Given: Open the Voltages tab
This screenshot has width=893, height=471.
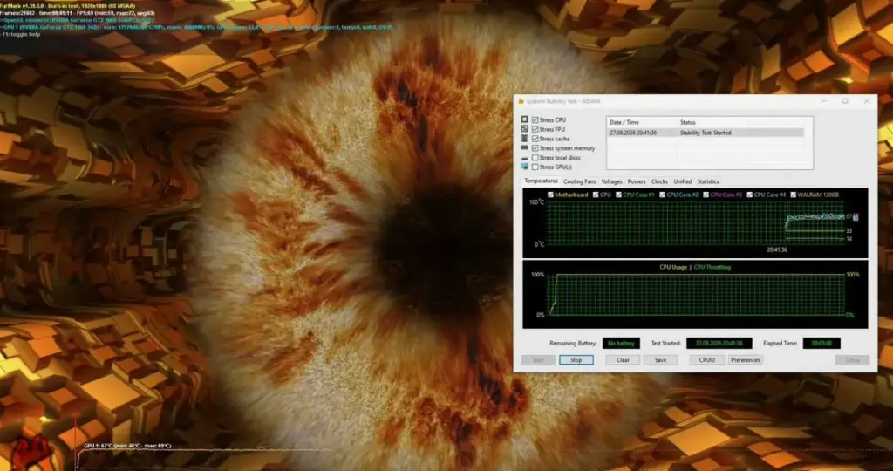Looking at the screenshot, I should (x=611, y=181).
